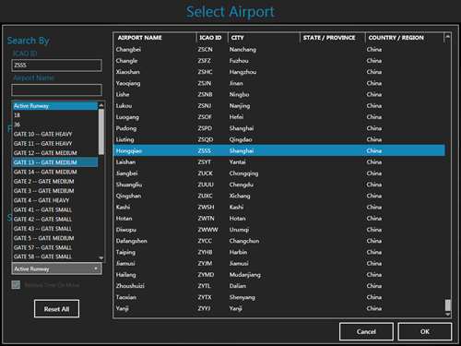The height and width of the screenshot is (346, 461).
Task: Select the Zhoushuizi airport row
Action: coord(279,286)
